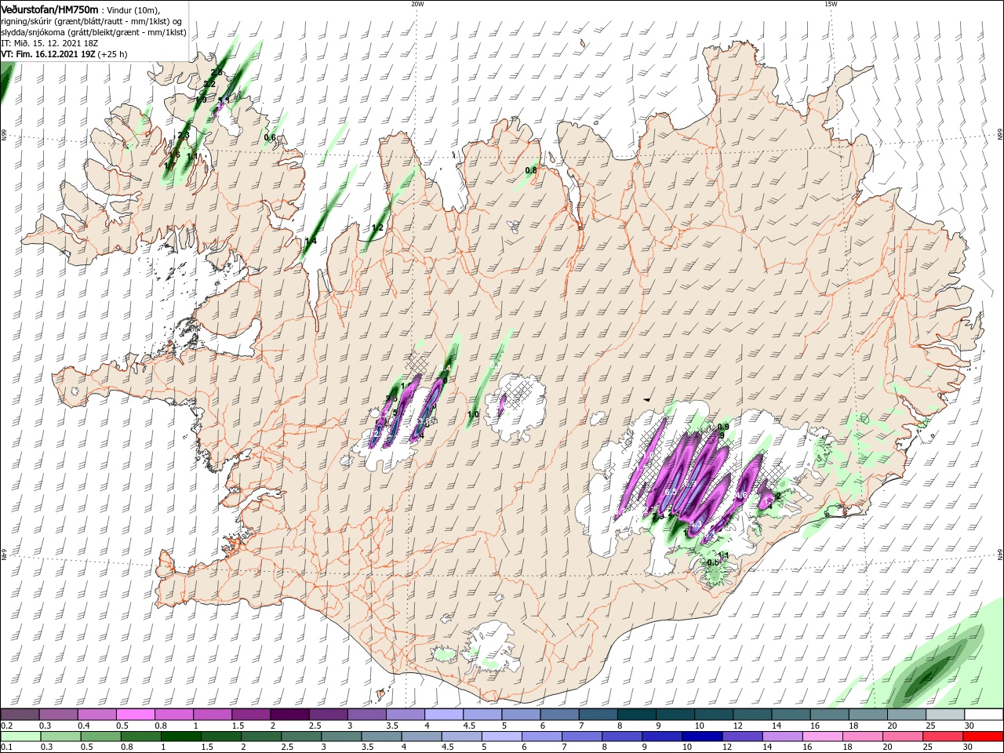Pick bottom-row legend swatch labeled 3

pos(341,737)
